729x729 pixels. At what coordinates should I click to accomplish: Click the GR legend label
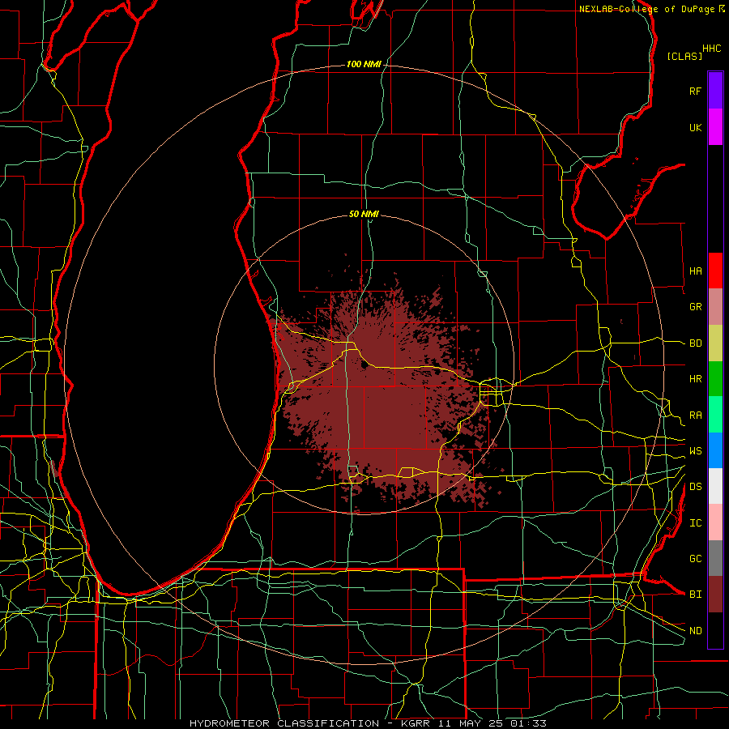pyautogui.click(x=695, y=307)
